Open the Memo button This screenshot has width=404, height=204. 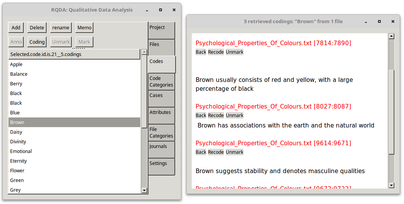coord(84,28)
